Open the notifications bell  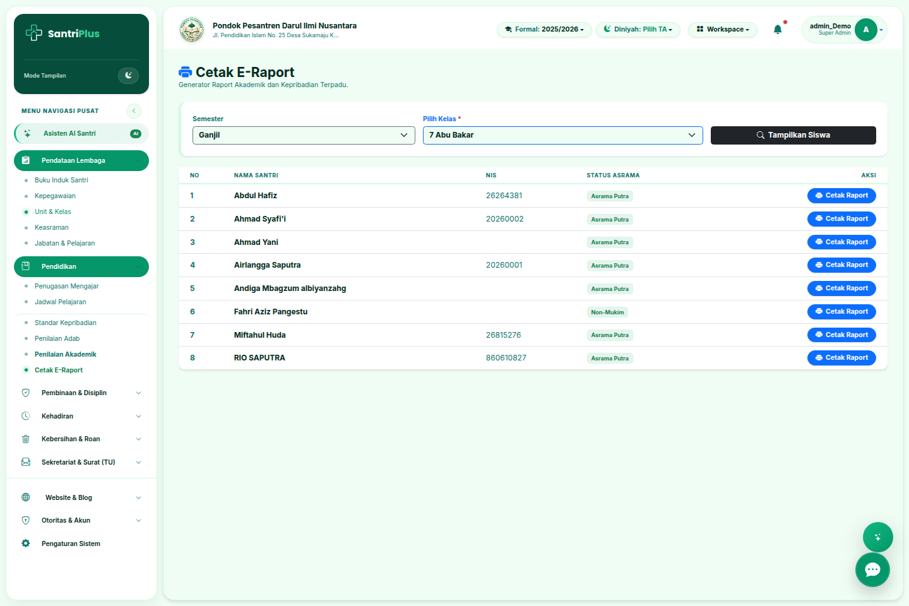(x=778, y=29)
